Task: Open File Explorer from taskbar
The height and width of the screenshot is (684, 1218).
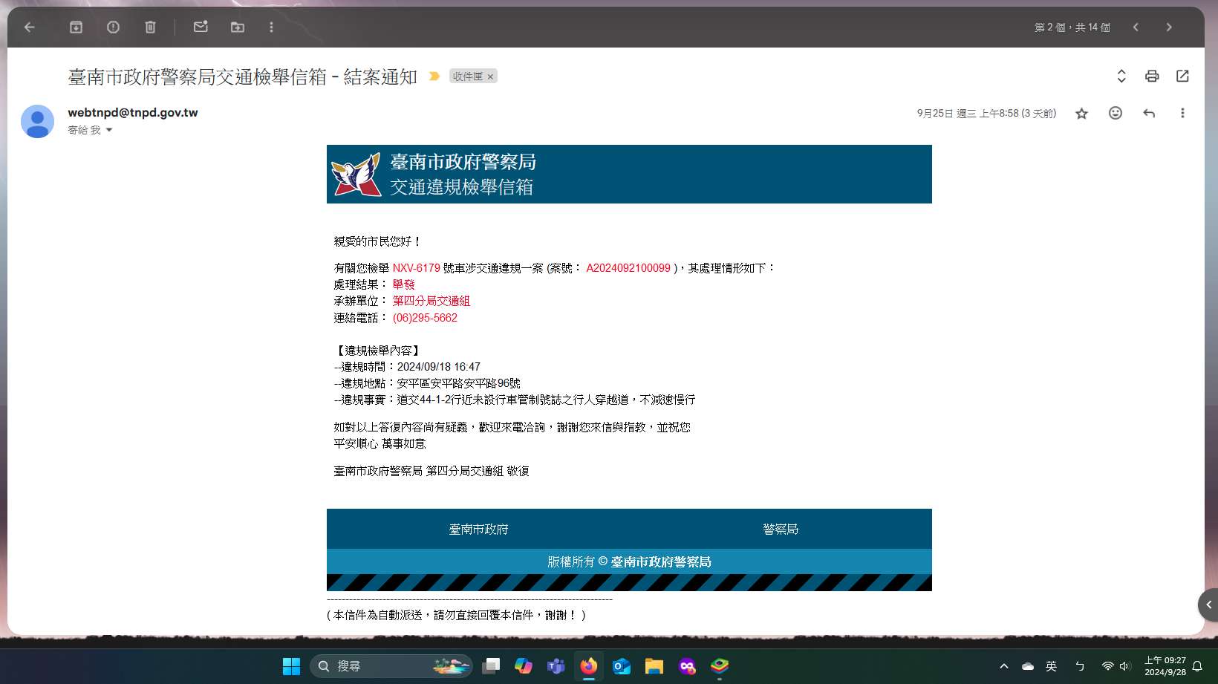Action: tap(654, 666)
